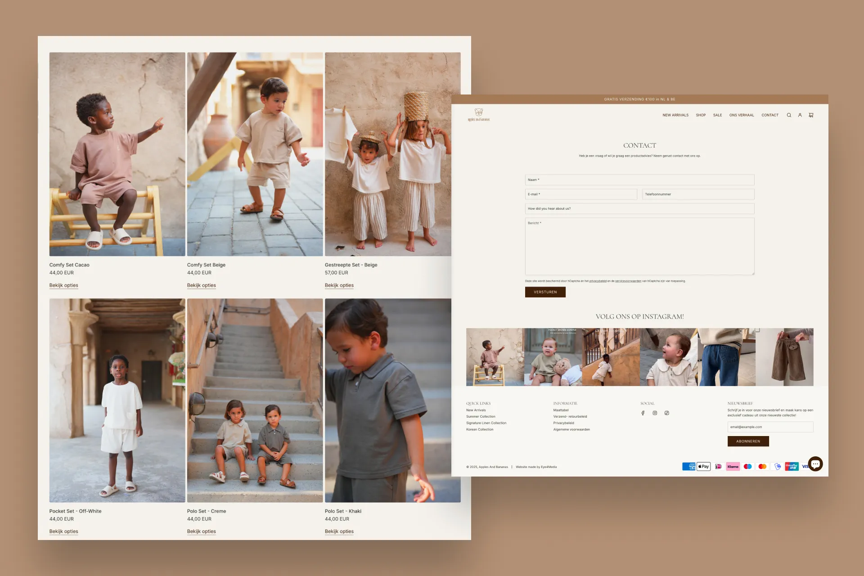Open the Maattabel footer link
This screenshot has width=864, height=576.
[x=561, y=410]
